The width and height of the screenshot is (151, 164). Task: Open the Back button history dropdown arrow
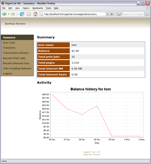[x=9, y=14]
